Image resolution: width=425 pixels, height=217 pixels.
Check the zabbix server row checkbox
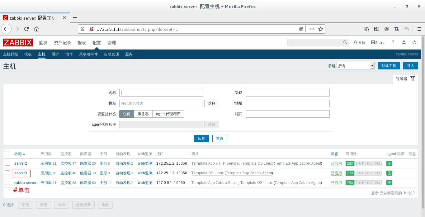(7, 182)
